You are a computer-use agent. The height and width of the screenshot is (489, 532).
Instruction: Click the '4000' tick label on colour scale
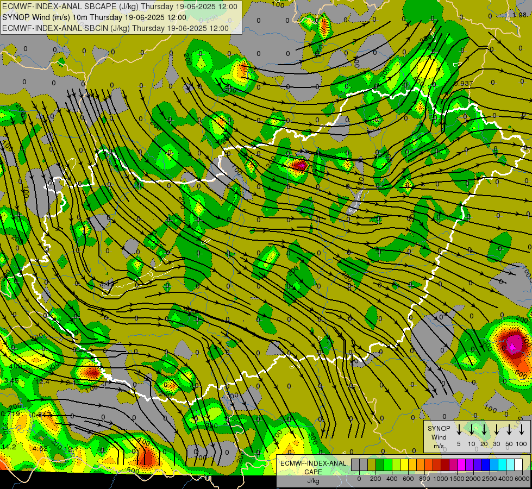pos(506,479)
